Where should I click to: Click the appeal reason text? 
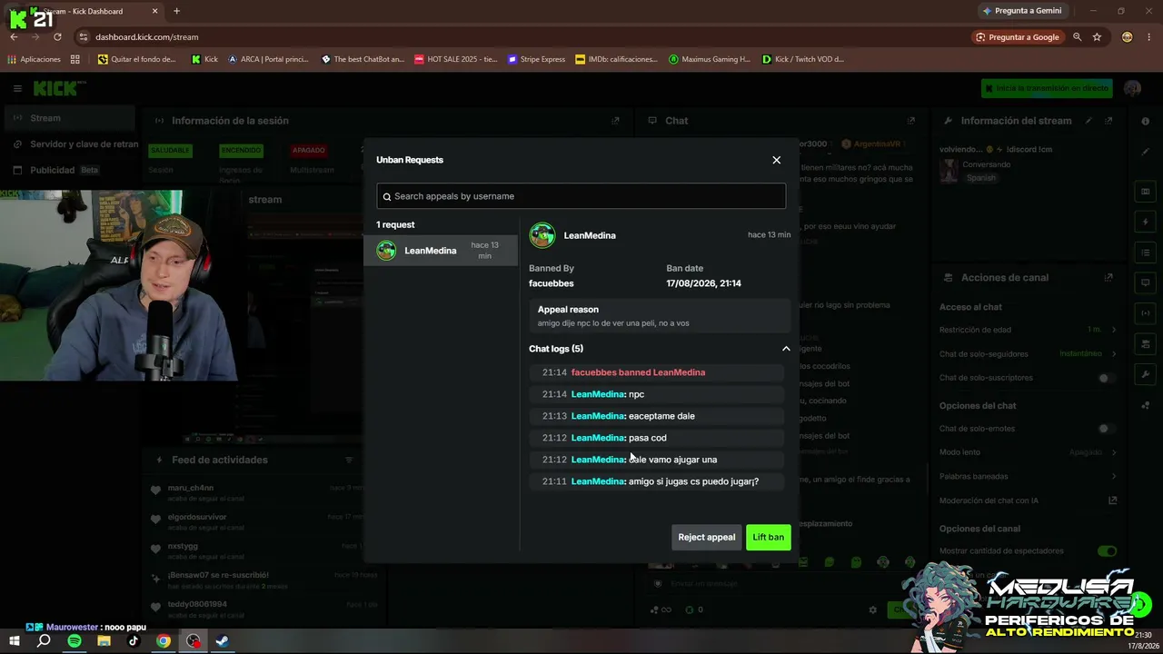[613, 323]
